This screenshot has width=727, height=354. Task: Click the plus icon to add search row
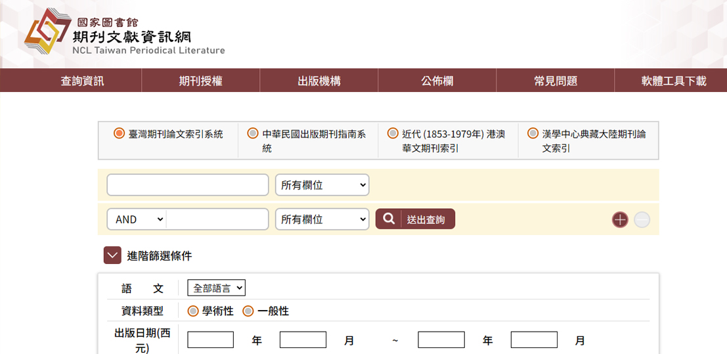(620, 219)
